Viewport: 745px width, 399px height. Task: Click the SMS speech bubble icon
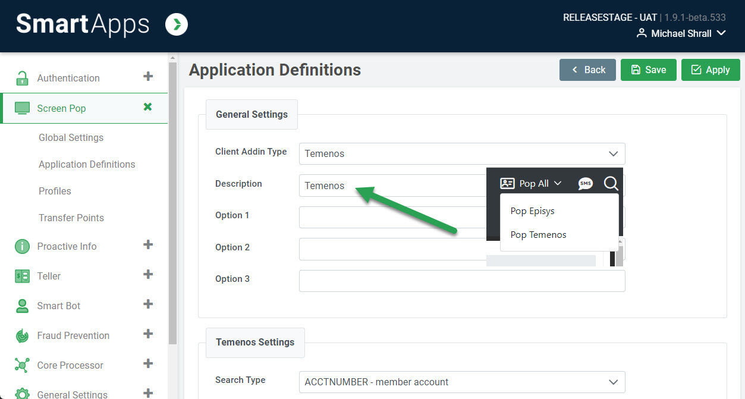click(x=585, y=184)
